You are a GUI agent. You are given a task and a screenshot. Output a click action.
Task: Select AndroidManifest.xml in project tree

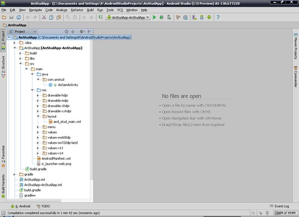click(x=56, y=158)
